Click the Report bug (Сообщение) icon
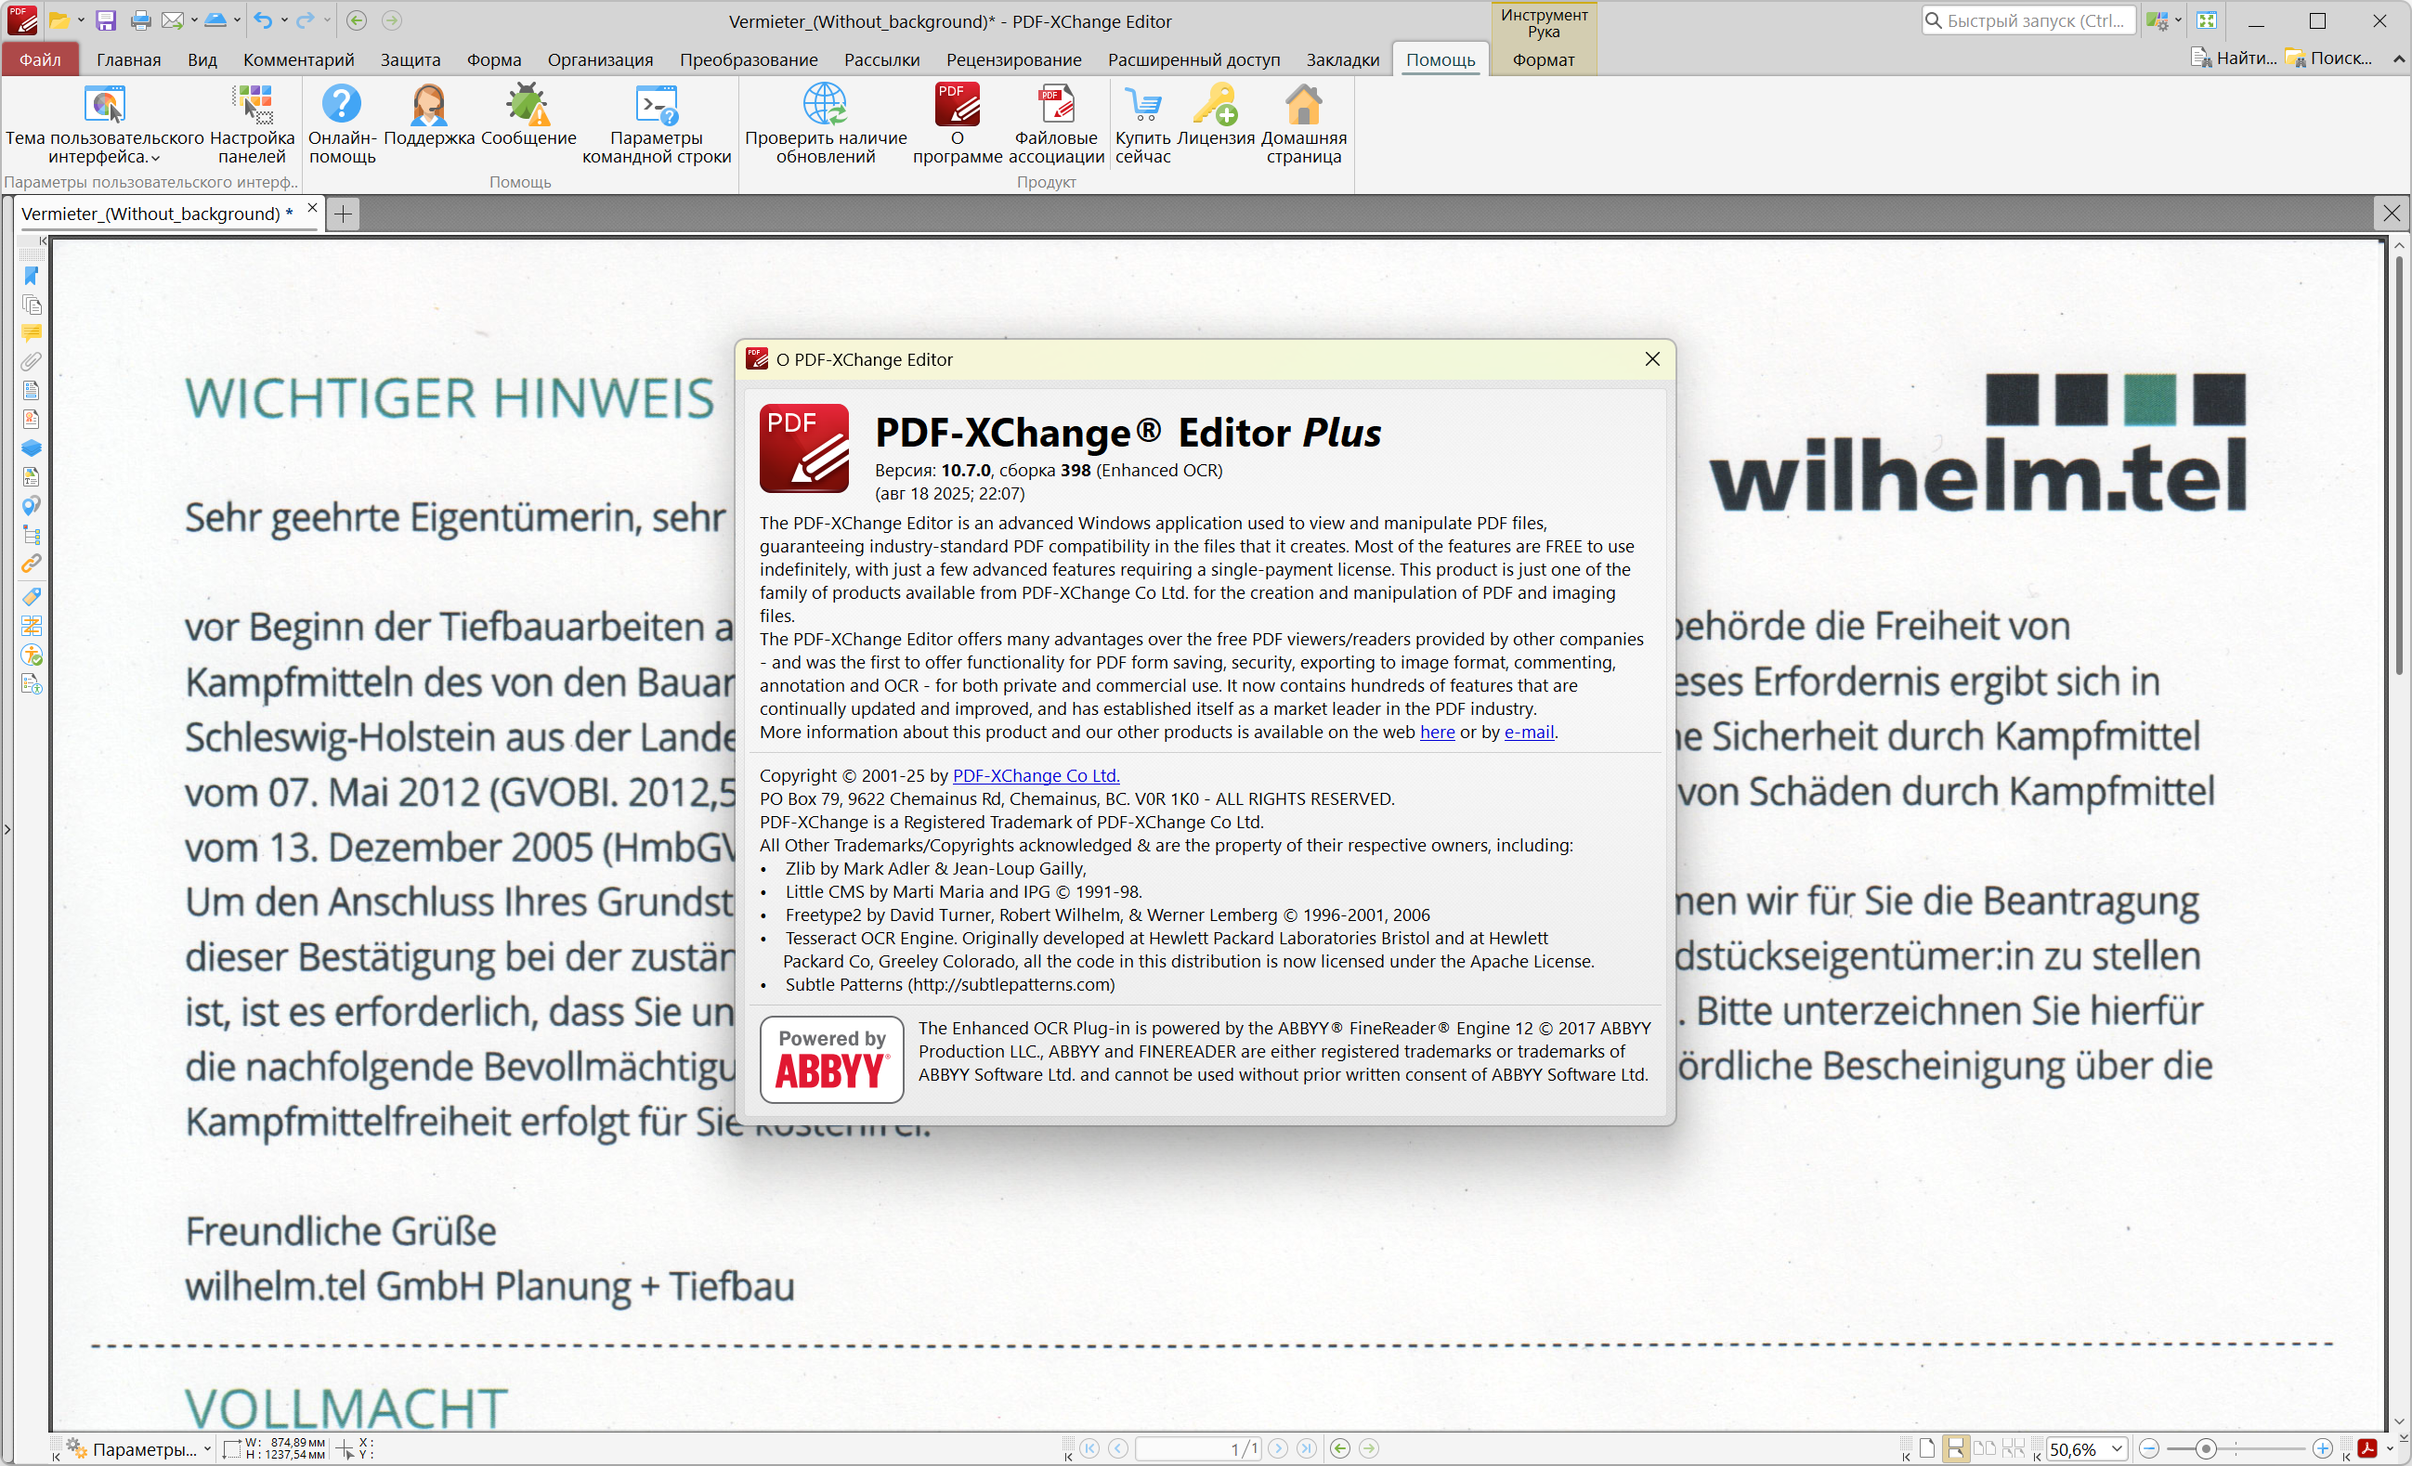The image size is (2412, 1466). [528, 115]
